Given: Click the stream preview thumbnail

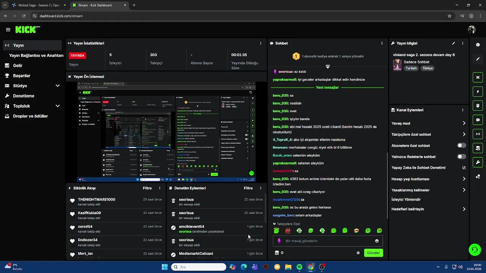Looking at the screenshot, I should (166, 132).
